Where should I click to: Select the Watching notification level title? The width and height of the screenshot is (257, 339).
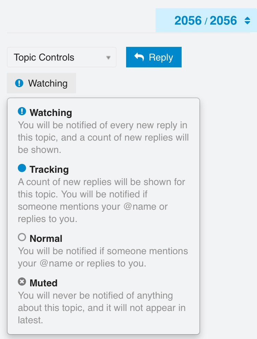[x=51, y=113]
